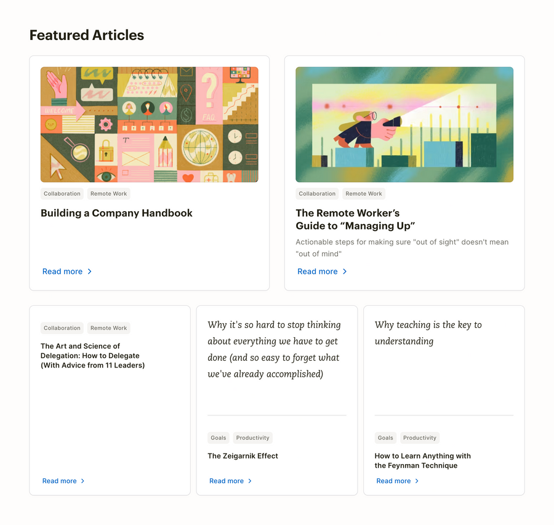Select the Collaboration tag on the delegation card

pos(62,328)
